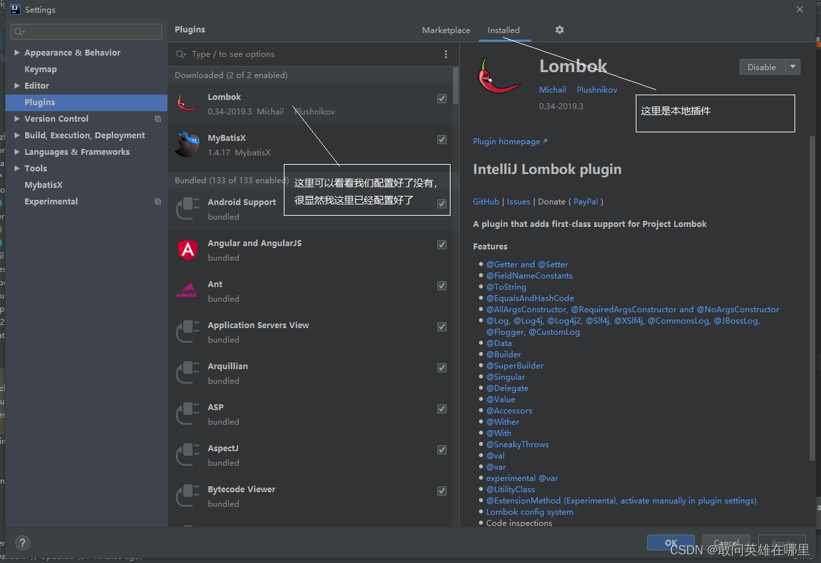Open the Lombok config system link

pos(530,512)
